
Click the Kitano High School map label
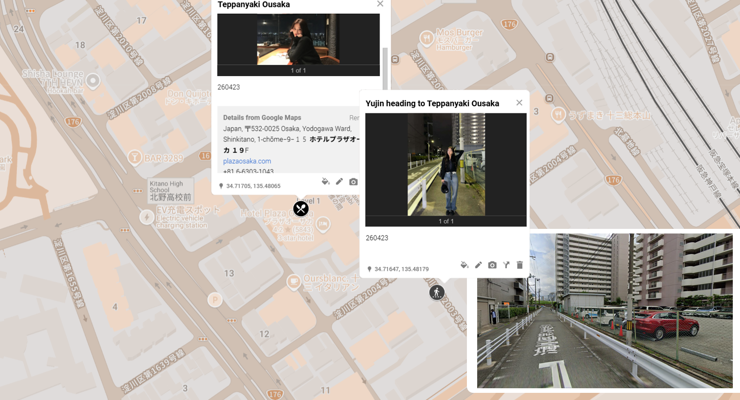pyautogui.click(x=171, y=190)
